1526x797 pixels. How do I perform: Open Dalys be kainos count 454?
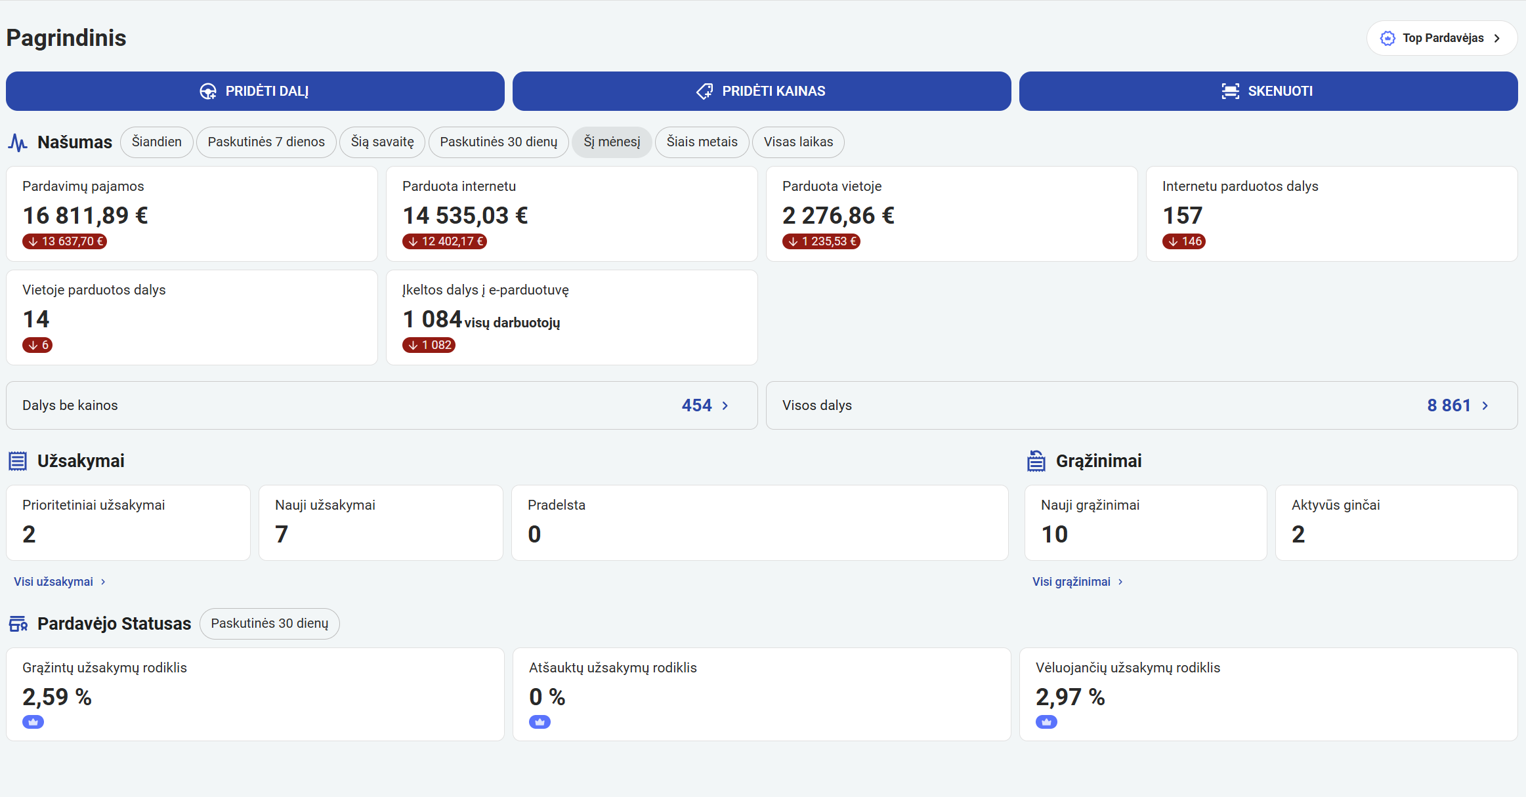coord(697,405)
